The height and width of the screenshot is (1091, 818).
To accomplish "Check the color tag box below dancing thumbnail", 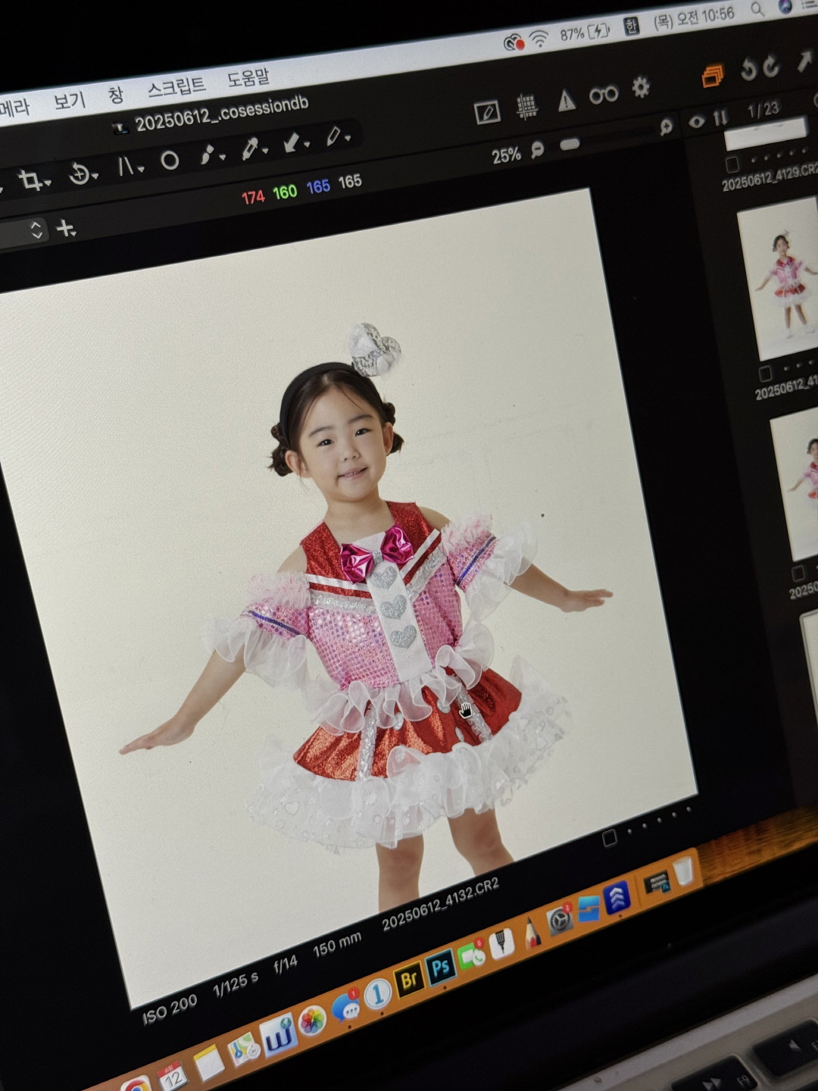I will [x=765, y=373].
